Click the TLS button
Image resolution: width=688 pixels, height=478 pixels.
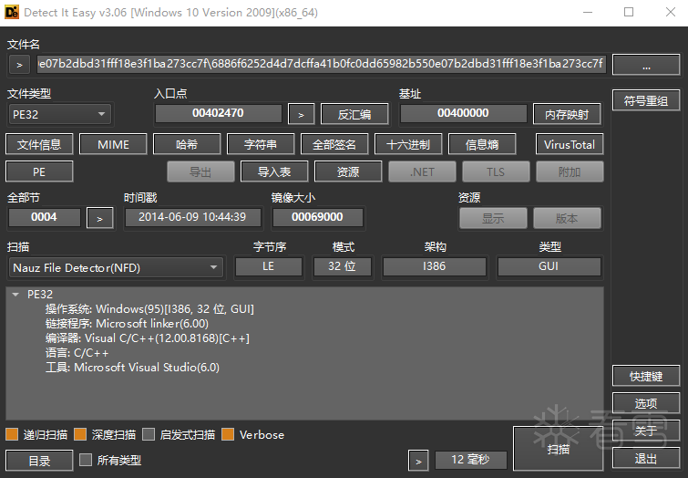pyautogui.click(x=496, y=171)
